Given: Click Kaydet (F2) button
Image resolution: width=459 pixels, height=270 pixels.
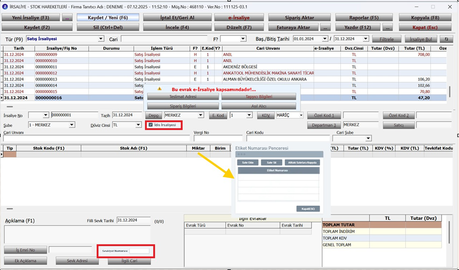Looking at the screenshot, I should tap(37, 28).
